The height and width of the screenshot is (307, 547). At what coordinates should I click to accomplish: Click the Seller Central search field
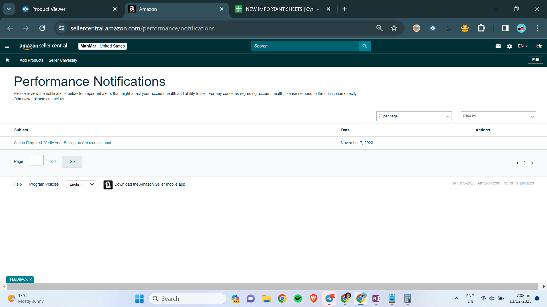pyautogui.click(x=305, y=46)
